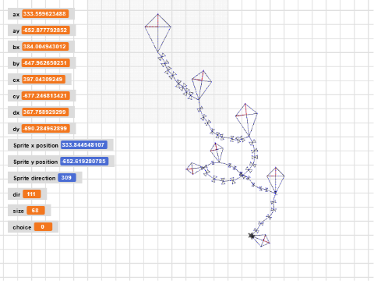Click the cx variable monitor
This screenshot has width=374, height=281.
pos(40,80)
